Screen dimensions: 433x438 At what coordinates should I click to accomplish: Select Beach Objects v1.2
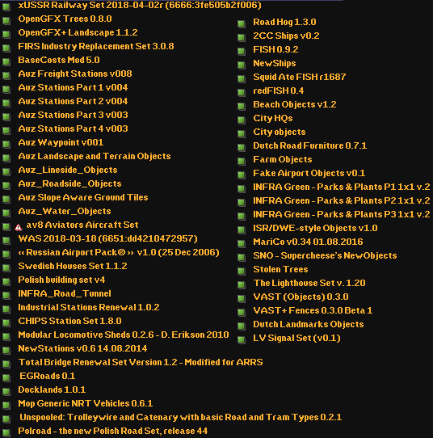(x=295, y=104)
